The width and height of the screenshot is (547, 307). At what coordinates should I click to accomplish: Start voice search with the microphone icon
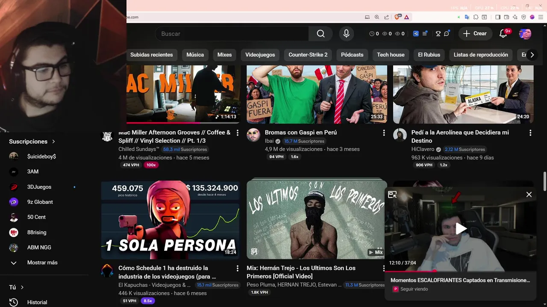coord(346,34)
